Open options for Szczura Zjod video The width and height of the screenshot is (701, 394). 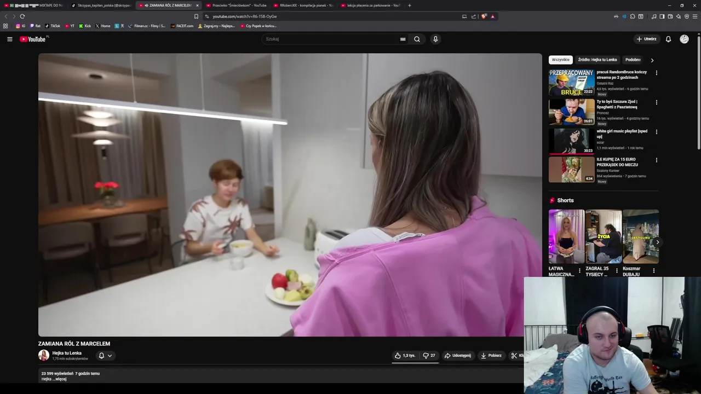click(x=656, y=102)
